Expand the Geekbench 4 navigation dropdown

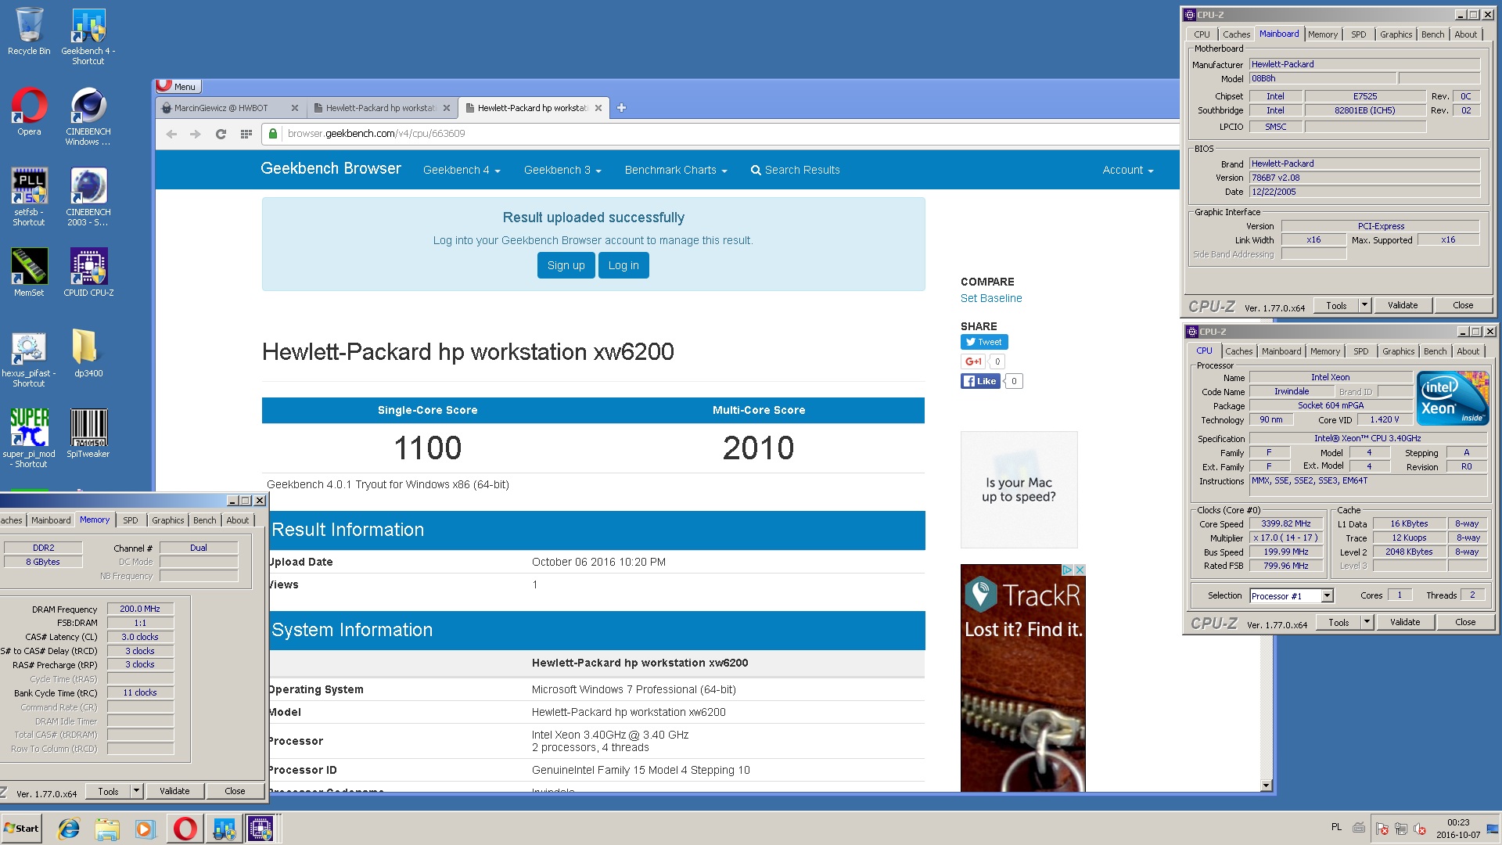462,170
